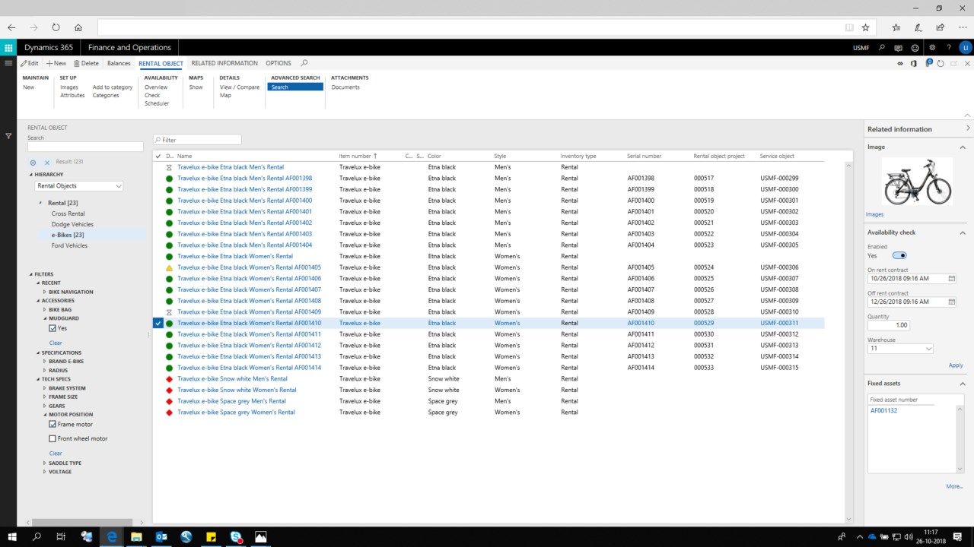Click the browser reading view book icon
Screen dimensions: 974x547
(849, 27)
